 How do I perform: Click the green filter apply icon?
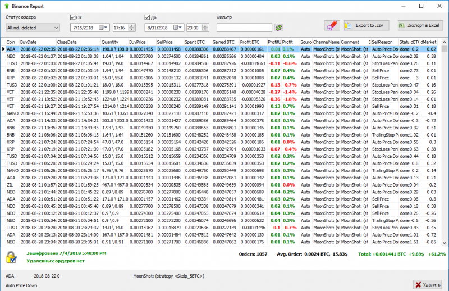[278, 28]
